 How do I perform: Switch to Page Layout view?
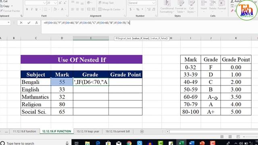[230, 137]
